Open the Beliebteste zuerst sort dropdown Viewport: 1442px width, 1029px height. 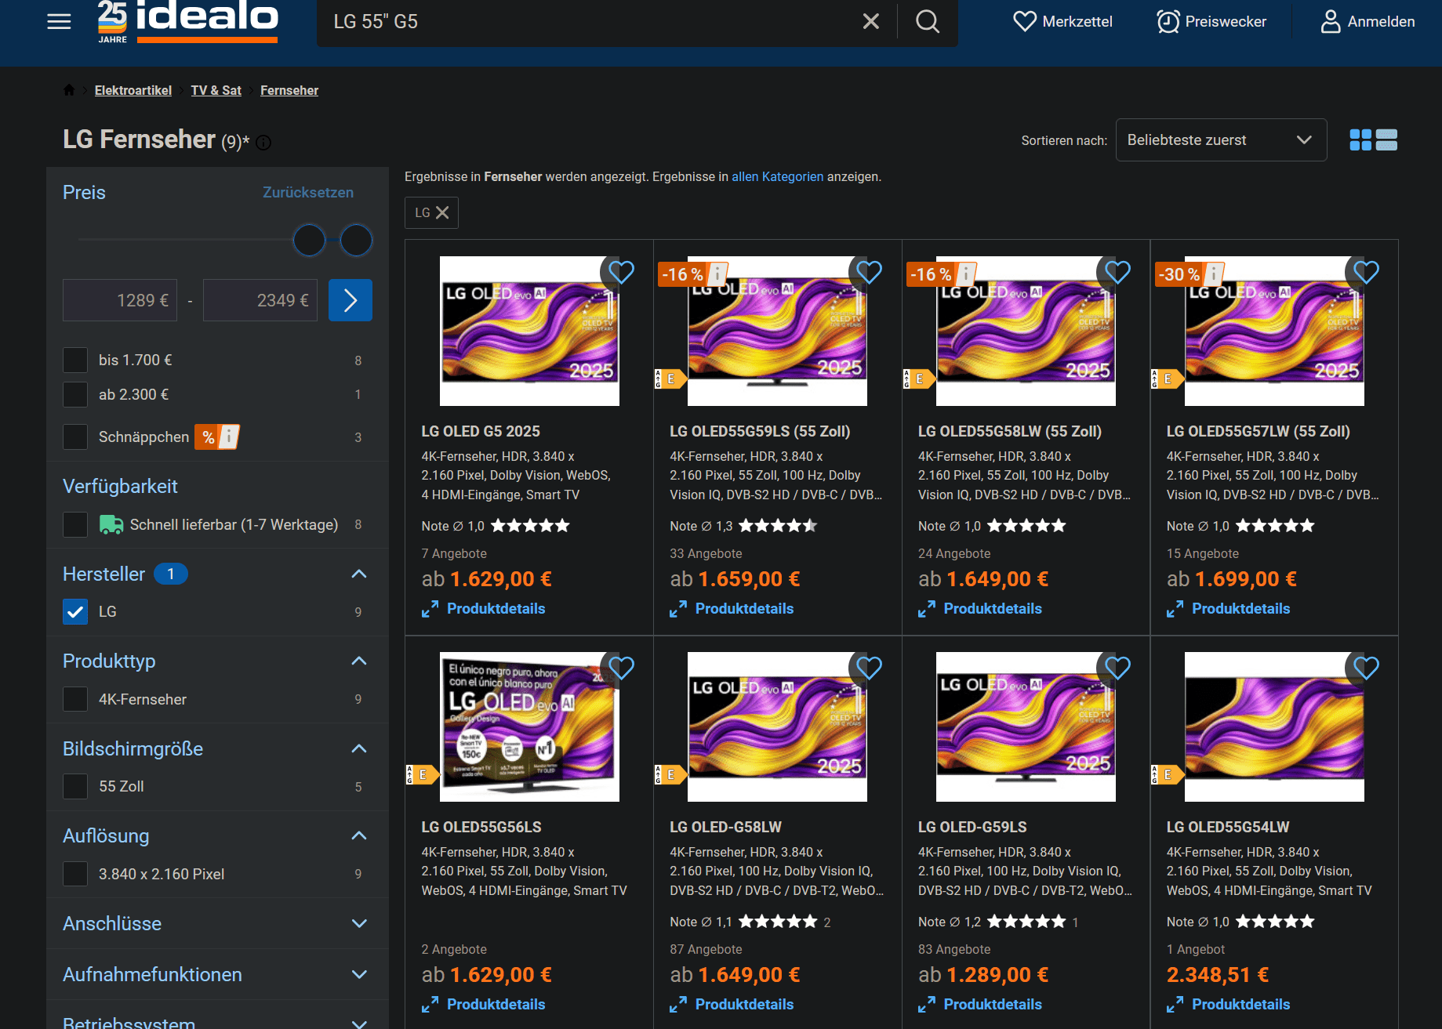[1221, 140]
